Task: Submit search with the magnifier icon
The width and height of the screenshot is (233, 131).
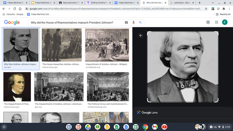Action: (x=140, y=23)
